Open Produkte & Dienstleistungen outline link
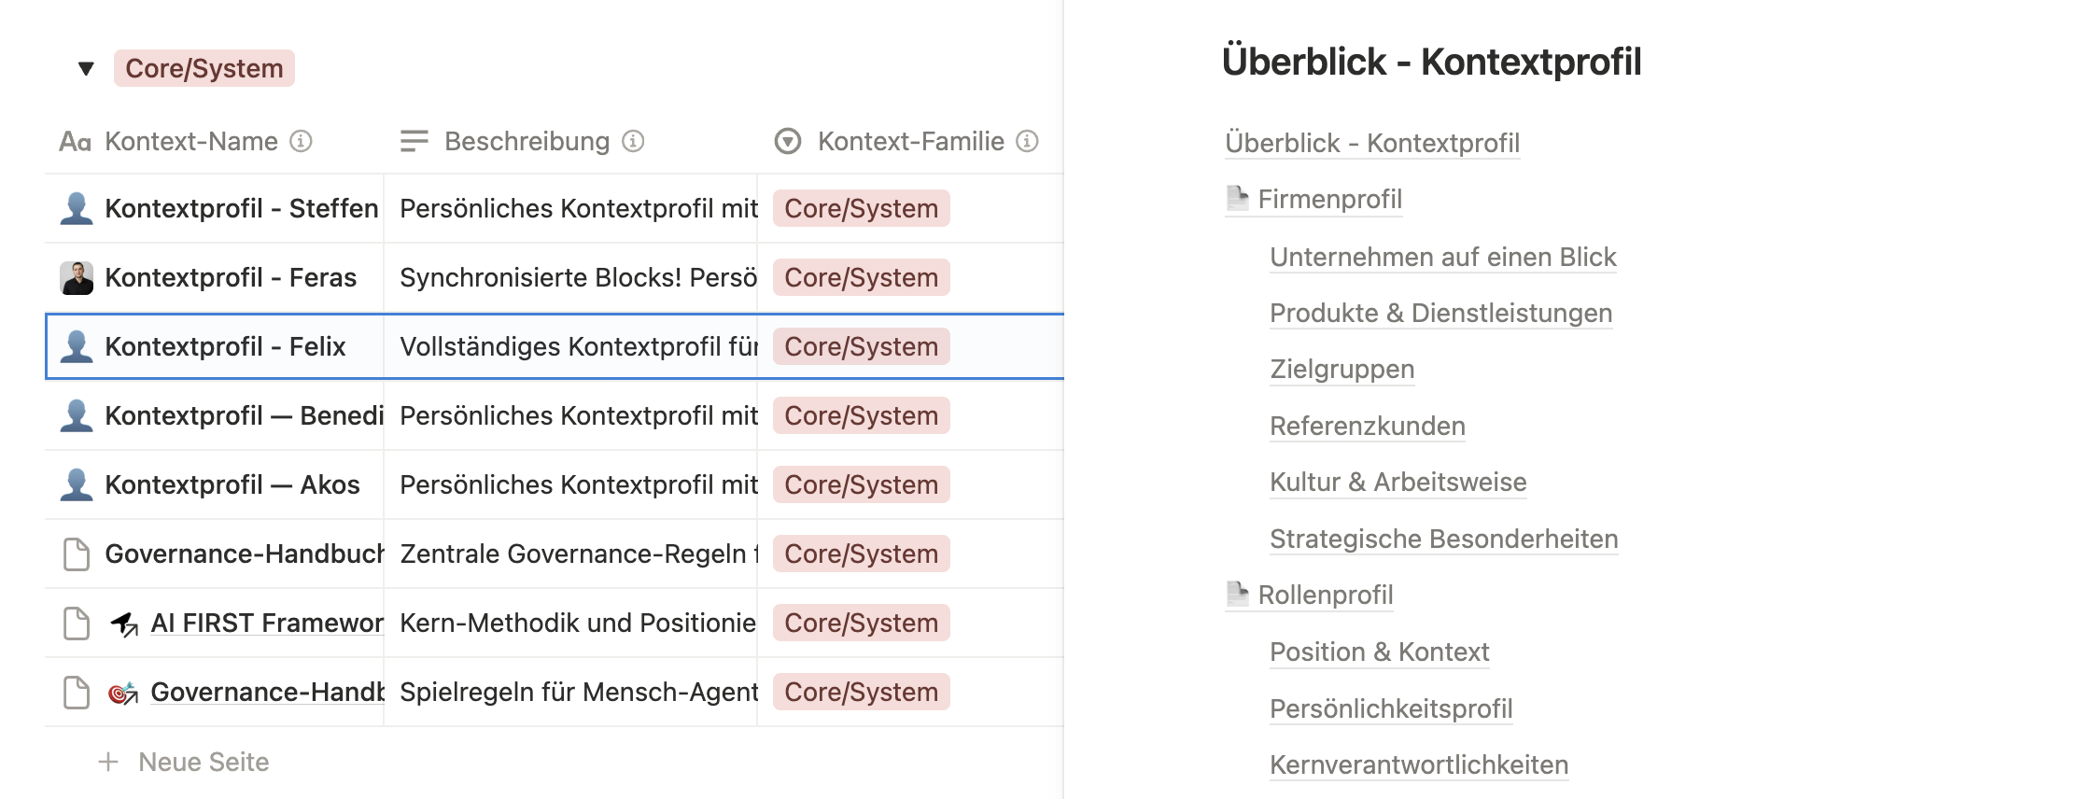2093x799 pixels. point(1440,313)
